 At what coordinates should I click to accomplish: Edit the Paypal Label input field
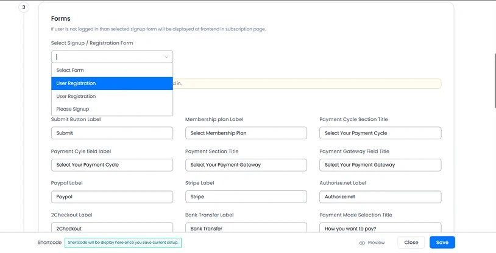pyautogui.click(x=112, y=197)
